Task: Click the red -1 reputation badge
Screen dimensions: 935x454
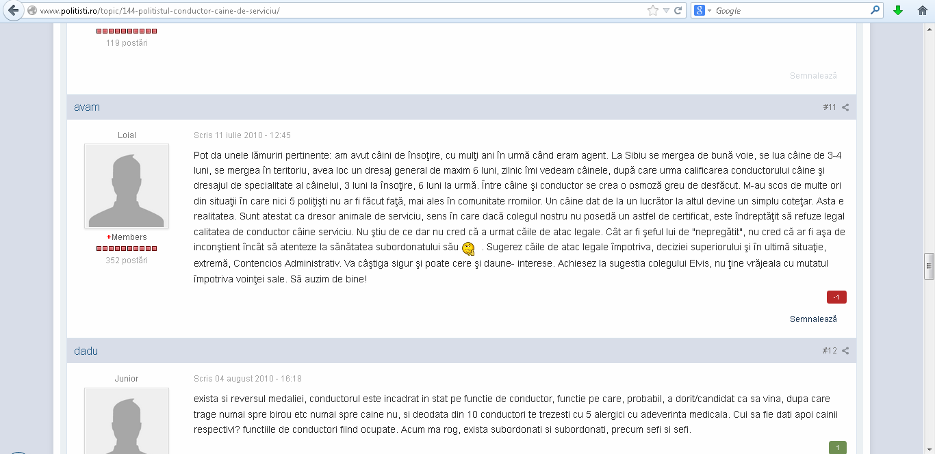Action: 836,297
